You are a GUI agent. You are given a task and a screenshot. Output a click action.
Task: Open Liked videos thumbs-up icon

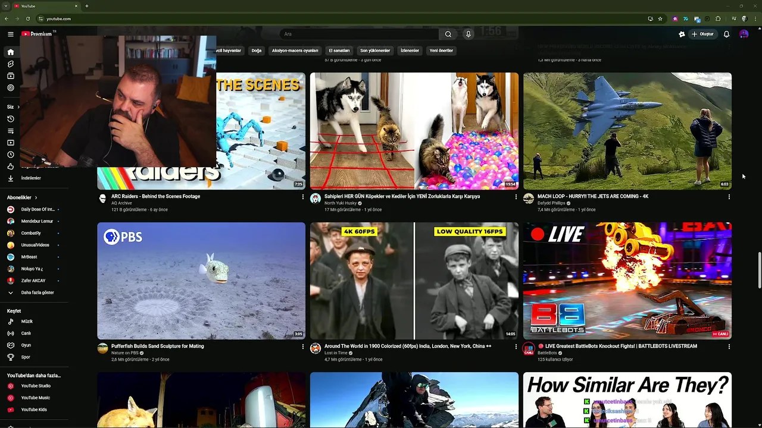click(10, 166)
